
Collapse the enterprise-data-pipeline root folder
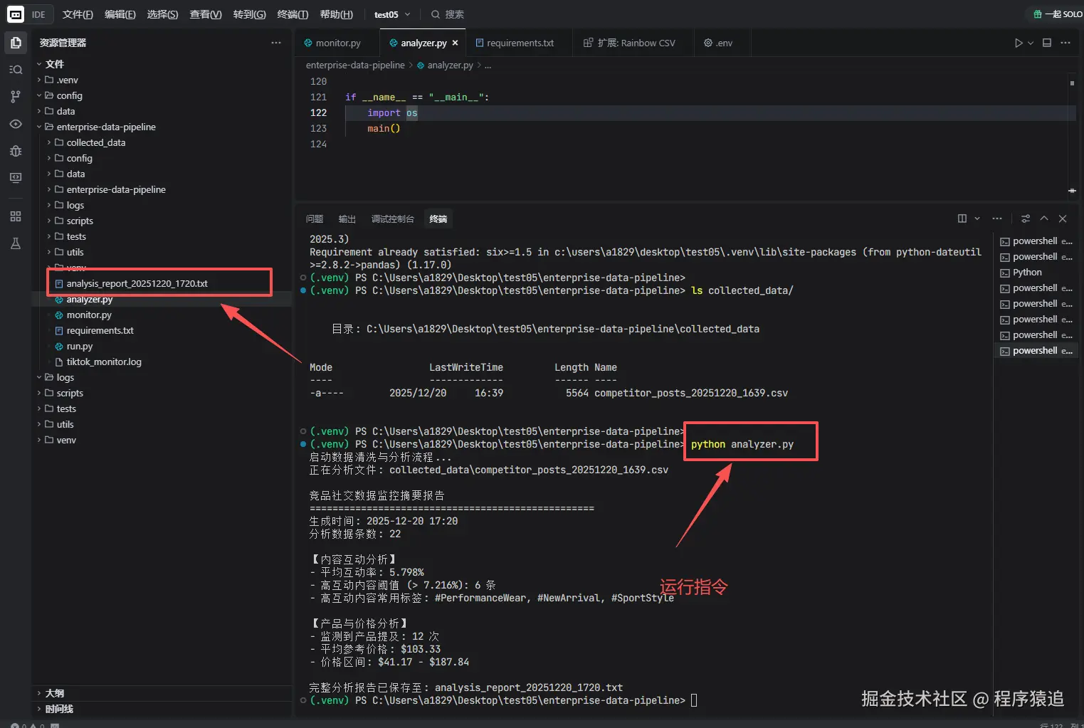pos(162,127)
